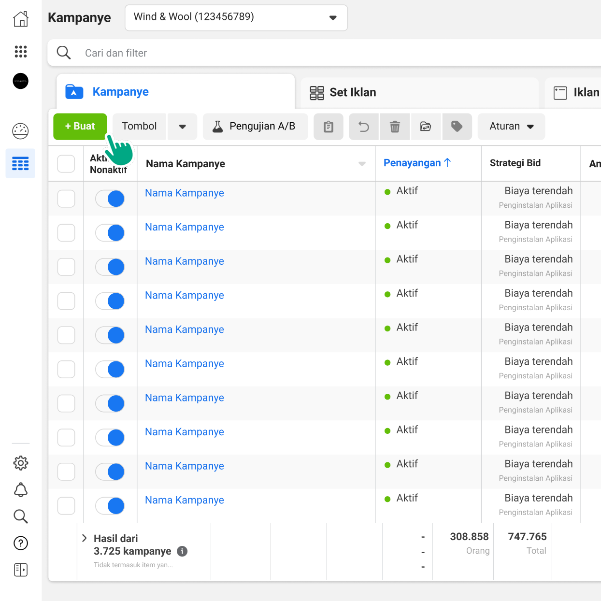Viewport: 601px width, 601px height.
Task: Expand the Hasil dari 3.725 kampanye row
Action: point(85,538)
